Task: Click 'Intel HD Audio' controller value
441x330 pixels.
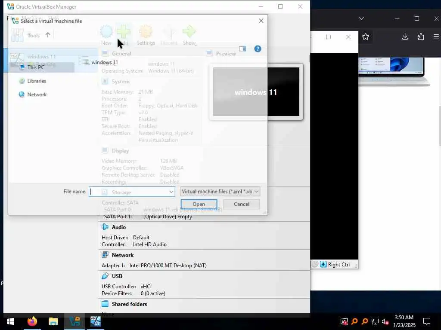Action: (149, 244)
